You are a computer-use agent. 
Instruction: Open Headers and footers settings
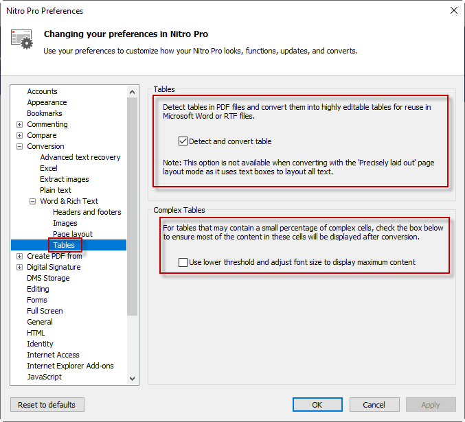pos(87,212)
